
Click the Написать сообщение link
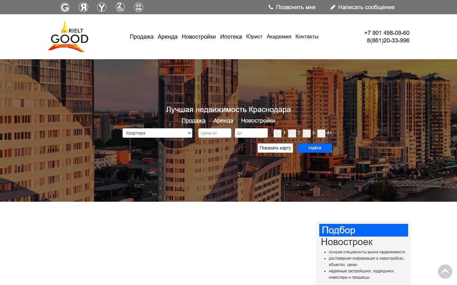[366, 7]
